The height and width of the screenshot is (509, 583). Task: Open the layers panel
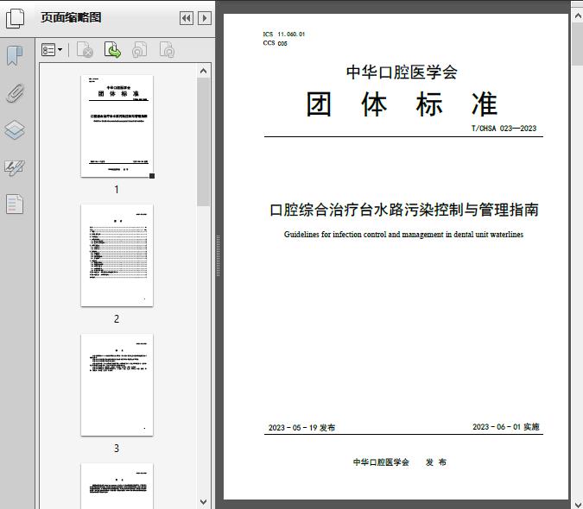tap(15, 130)
